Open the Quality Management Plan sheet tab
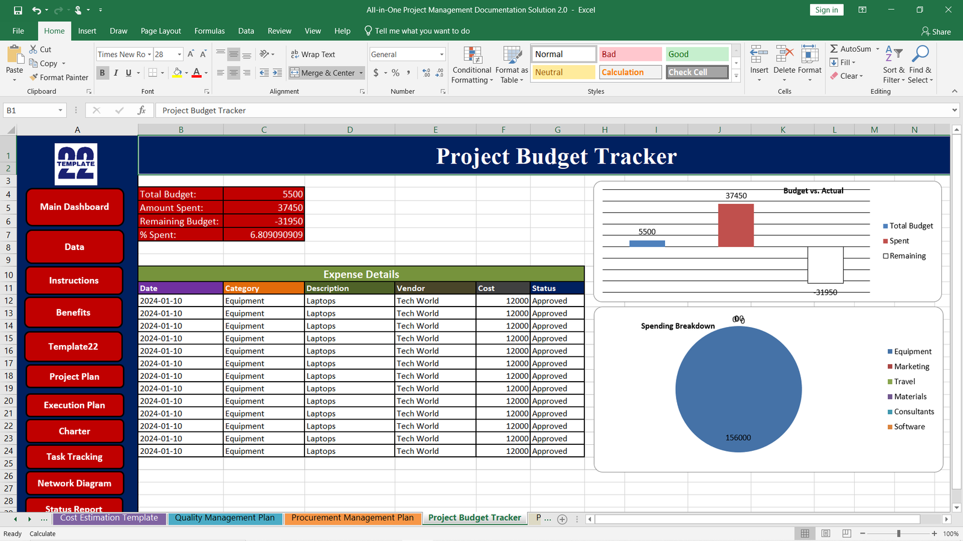 225,518
